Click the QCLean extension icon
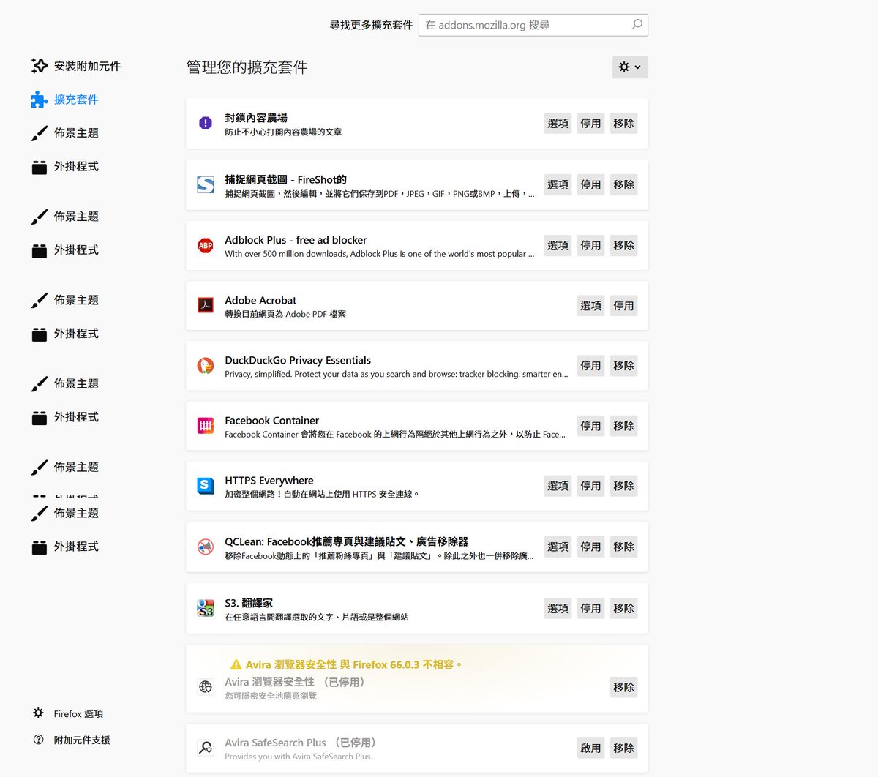The width and height of the screenshot is (878, 777). pos(205,546)
